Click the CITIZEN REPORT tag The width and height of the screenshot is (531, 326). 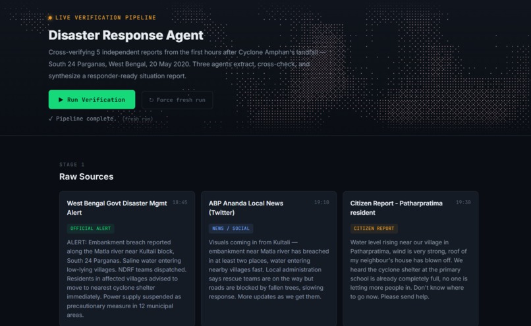coord(374,229)
